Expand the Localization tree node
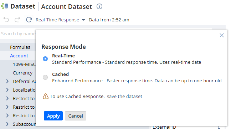The image size is (231, 129). (x=7, y=90)
